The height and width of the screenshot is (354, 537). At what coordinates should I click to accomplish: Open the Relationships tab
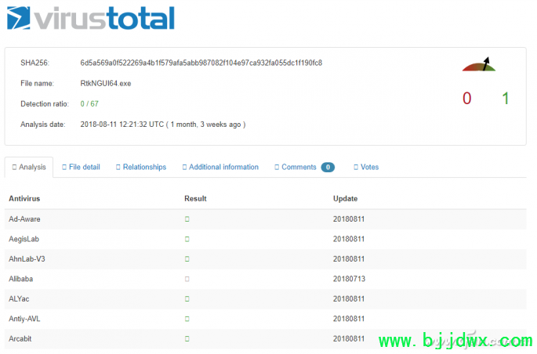(x=141, y=167)
